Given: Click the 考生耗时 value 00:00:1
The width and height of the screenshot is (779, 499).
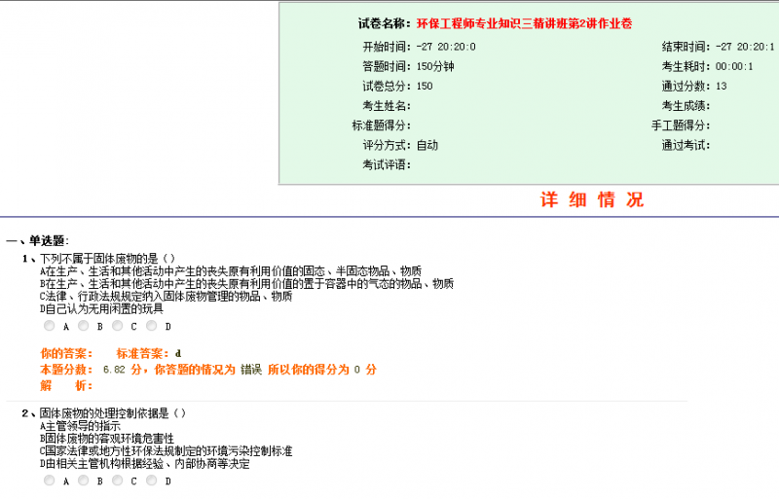Looking at the screenshot, I should pyautogui.click(x=734, y=66).
